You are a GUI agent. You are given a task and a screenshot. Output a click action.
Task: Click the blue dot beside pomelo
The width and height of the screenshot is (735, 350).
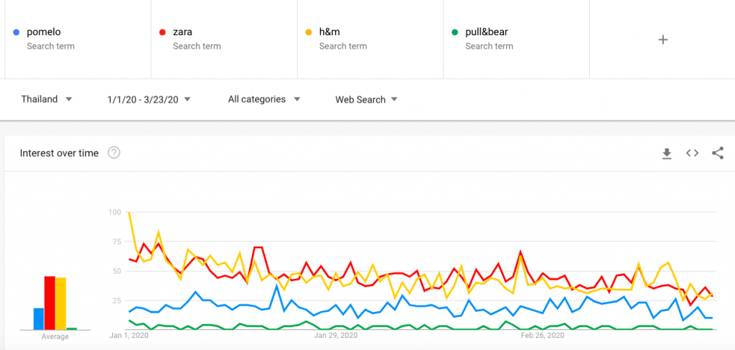(x=17, y=32)
